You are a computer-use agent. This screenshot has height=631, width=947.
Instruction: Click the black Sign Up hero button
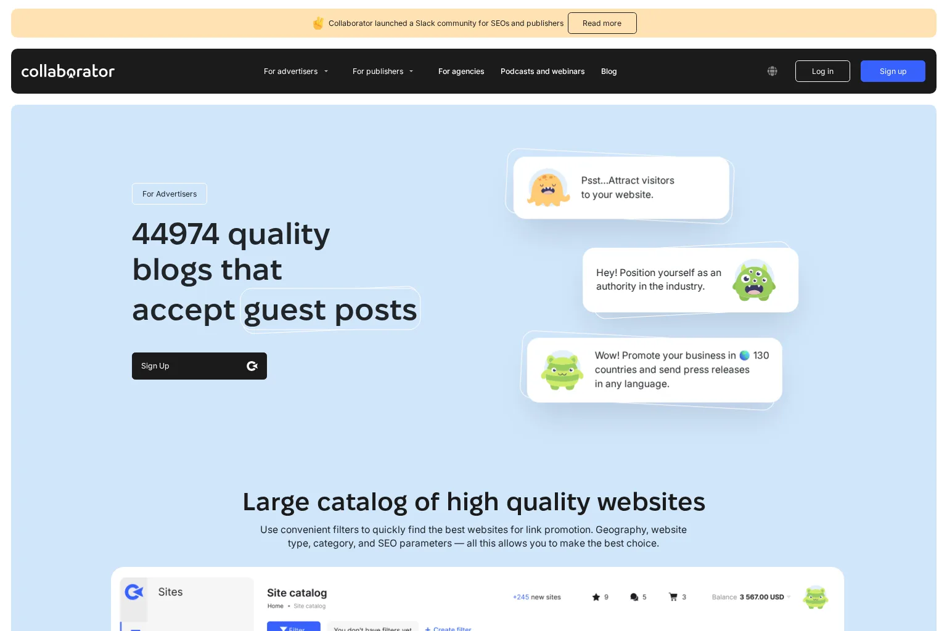pos(199,366)
